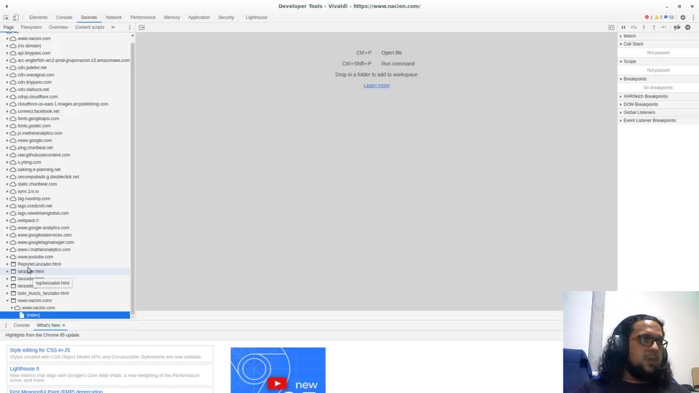This screenshot has width=699, height=393.
Task: Step over next function call
Action: (x=633, y=27)
